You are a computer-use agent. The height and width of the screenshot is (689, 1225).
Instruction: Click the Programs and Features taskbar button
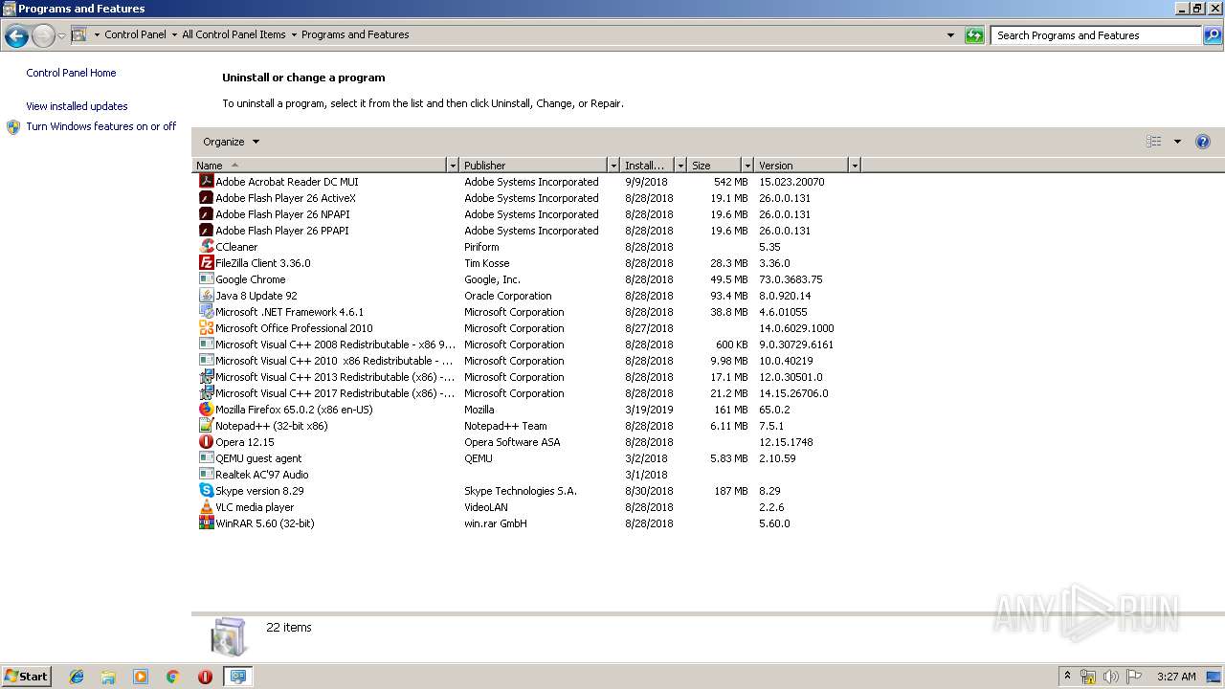(x=237, y=677)
